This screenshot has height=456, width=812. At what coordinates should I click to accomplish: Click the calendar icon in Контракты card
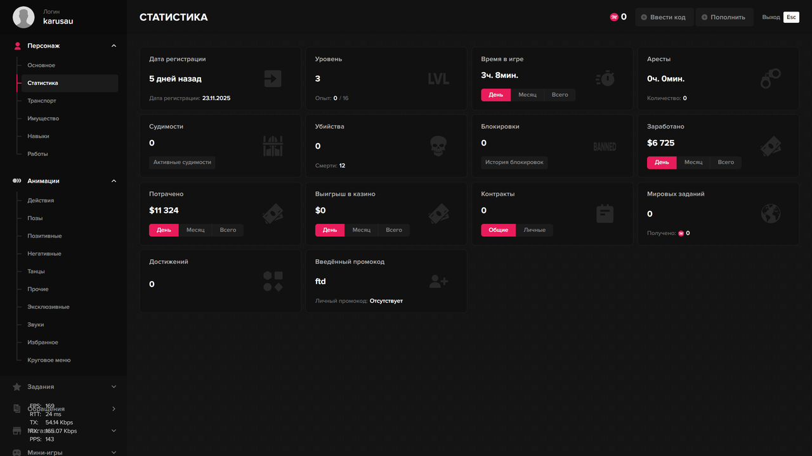pyautogui.click(x=605, y=213)
